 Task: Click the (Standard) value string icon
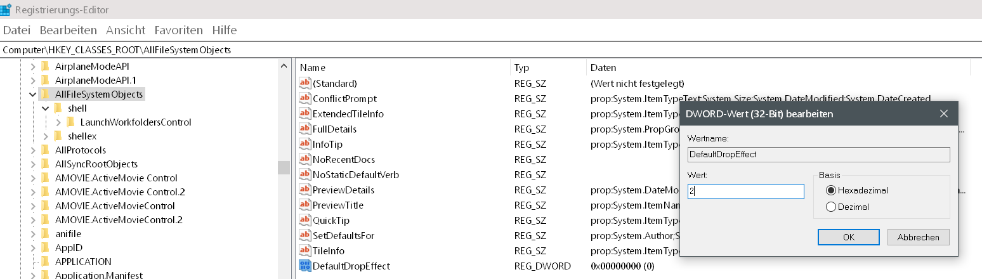coord(305,83)
